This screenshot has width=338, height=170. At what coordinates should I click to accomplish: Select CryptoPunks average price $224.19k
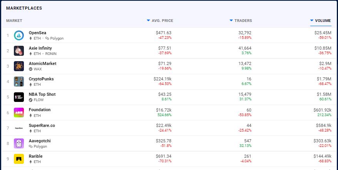[x=163, y=79]
